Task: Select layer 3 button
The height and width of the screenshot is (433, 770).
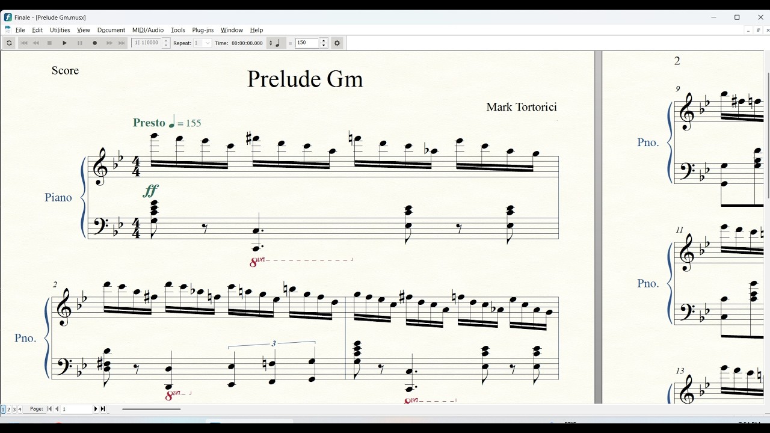Action: click(x=14, y=409)
